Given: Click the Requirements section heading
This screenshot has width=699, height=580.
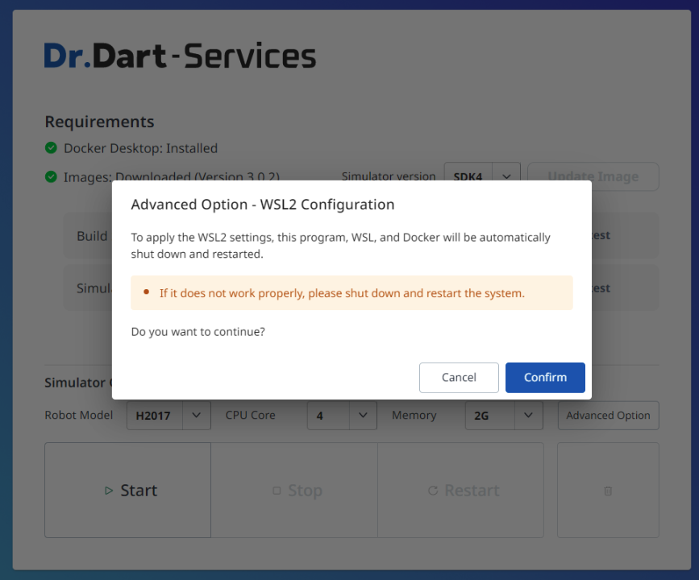Looking at the screenshot, I should tap(99, 122).
